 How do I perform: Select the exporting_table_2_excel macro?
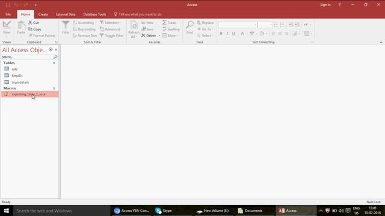(x=30, y=94)
